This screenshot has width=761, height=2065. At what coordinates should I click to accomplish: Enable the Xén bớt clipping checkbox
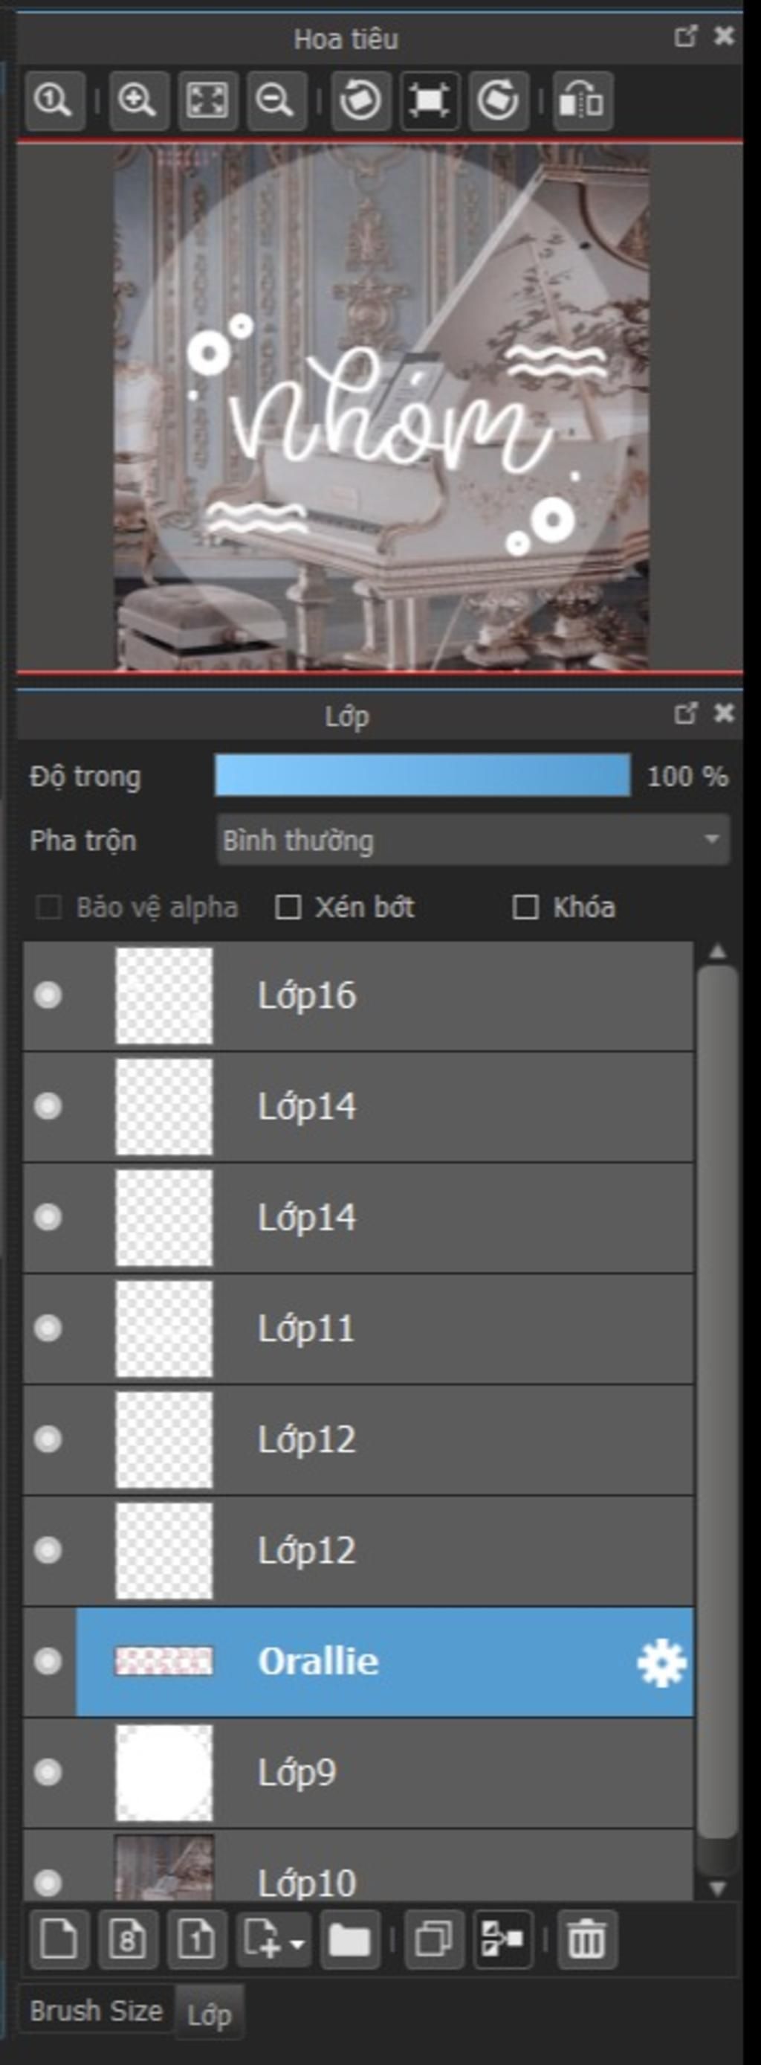[288, 908]
